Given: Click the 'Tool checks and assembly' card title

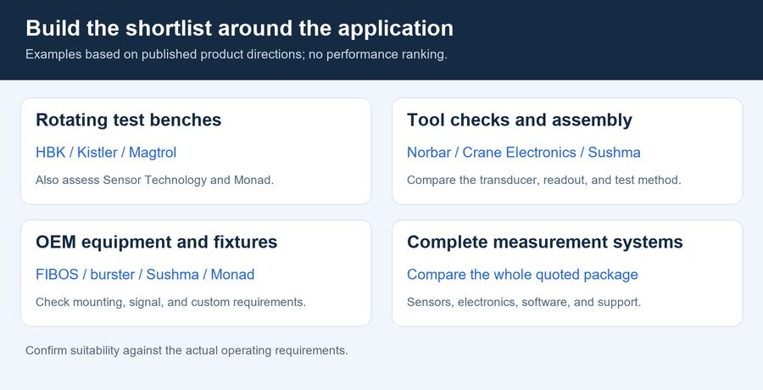Looking at the screenshot, I should pos(520,120).
